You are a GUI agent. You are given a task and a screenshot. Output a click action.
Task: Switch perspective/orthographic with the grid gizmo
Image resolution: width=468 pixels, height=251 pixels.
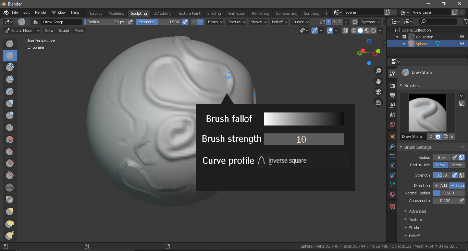coord(378,102)
